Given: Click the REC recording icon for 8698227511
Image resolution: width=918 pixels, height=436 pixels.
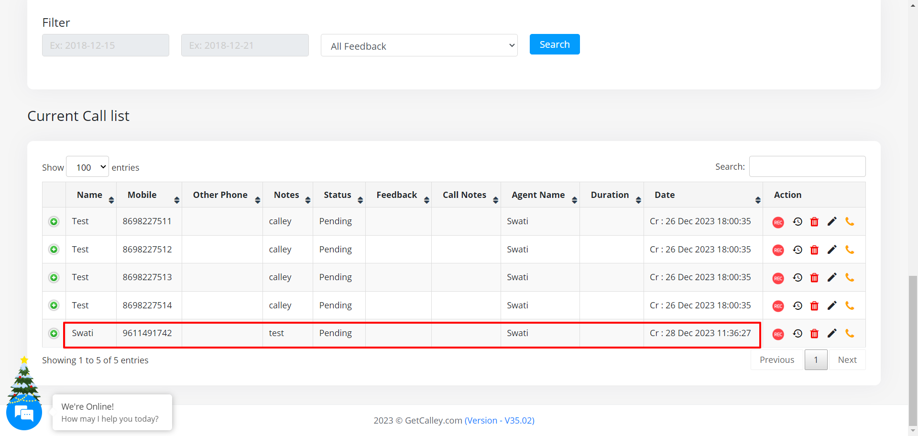Looking at the screenshot, I should coord(778,222).
